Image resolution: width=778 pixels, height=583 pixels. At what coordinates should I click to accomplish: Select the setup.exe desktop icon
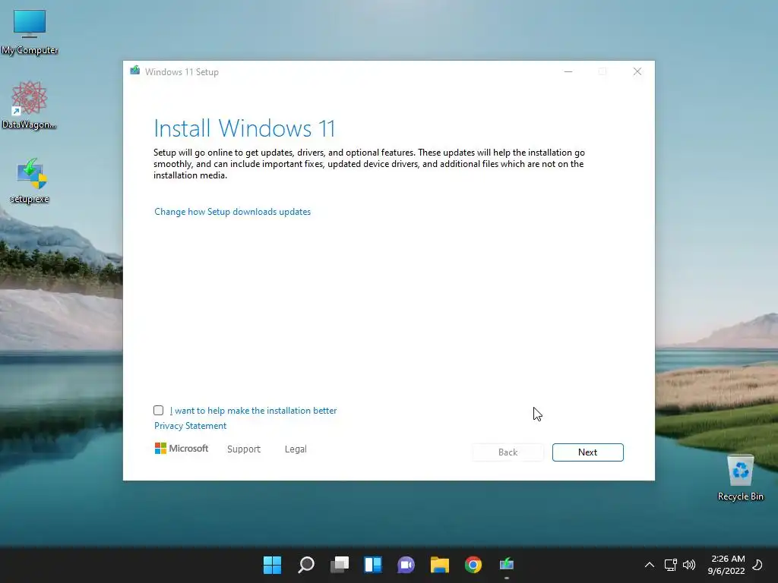tap(30, 181)
